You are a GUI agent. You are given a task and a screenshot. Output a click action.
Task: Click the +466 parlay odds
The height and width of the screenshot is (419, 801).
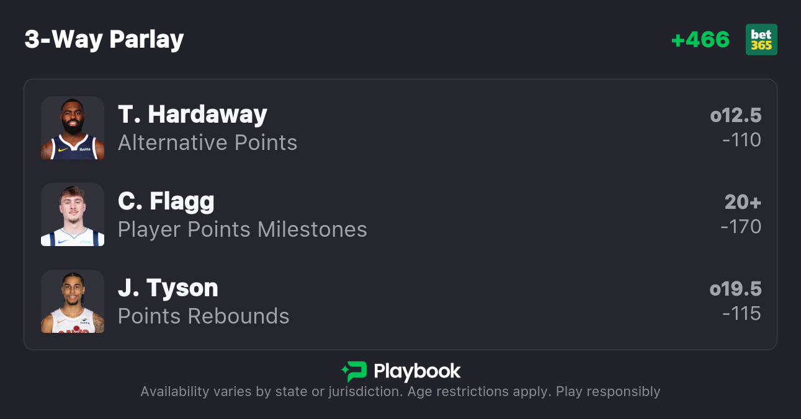click(x=700, y=40)
